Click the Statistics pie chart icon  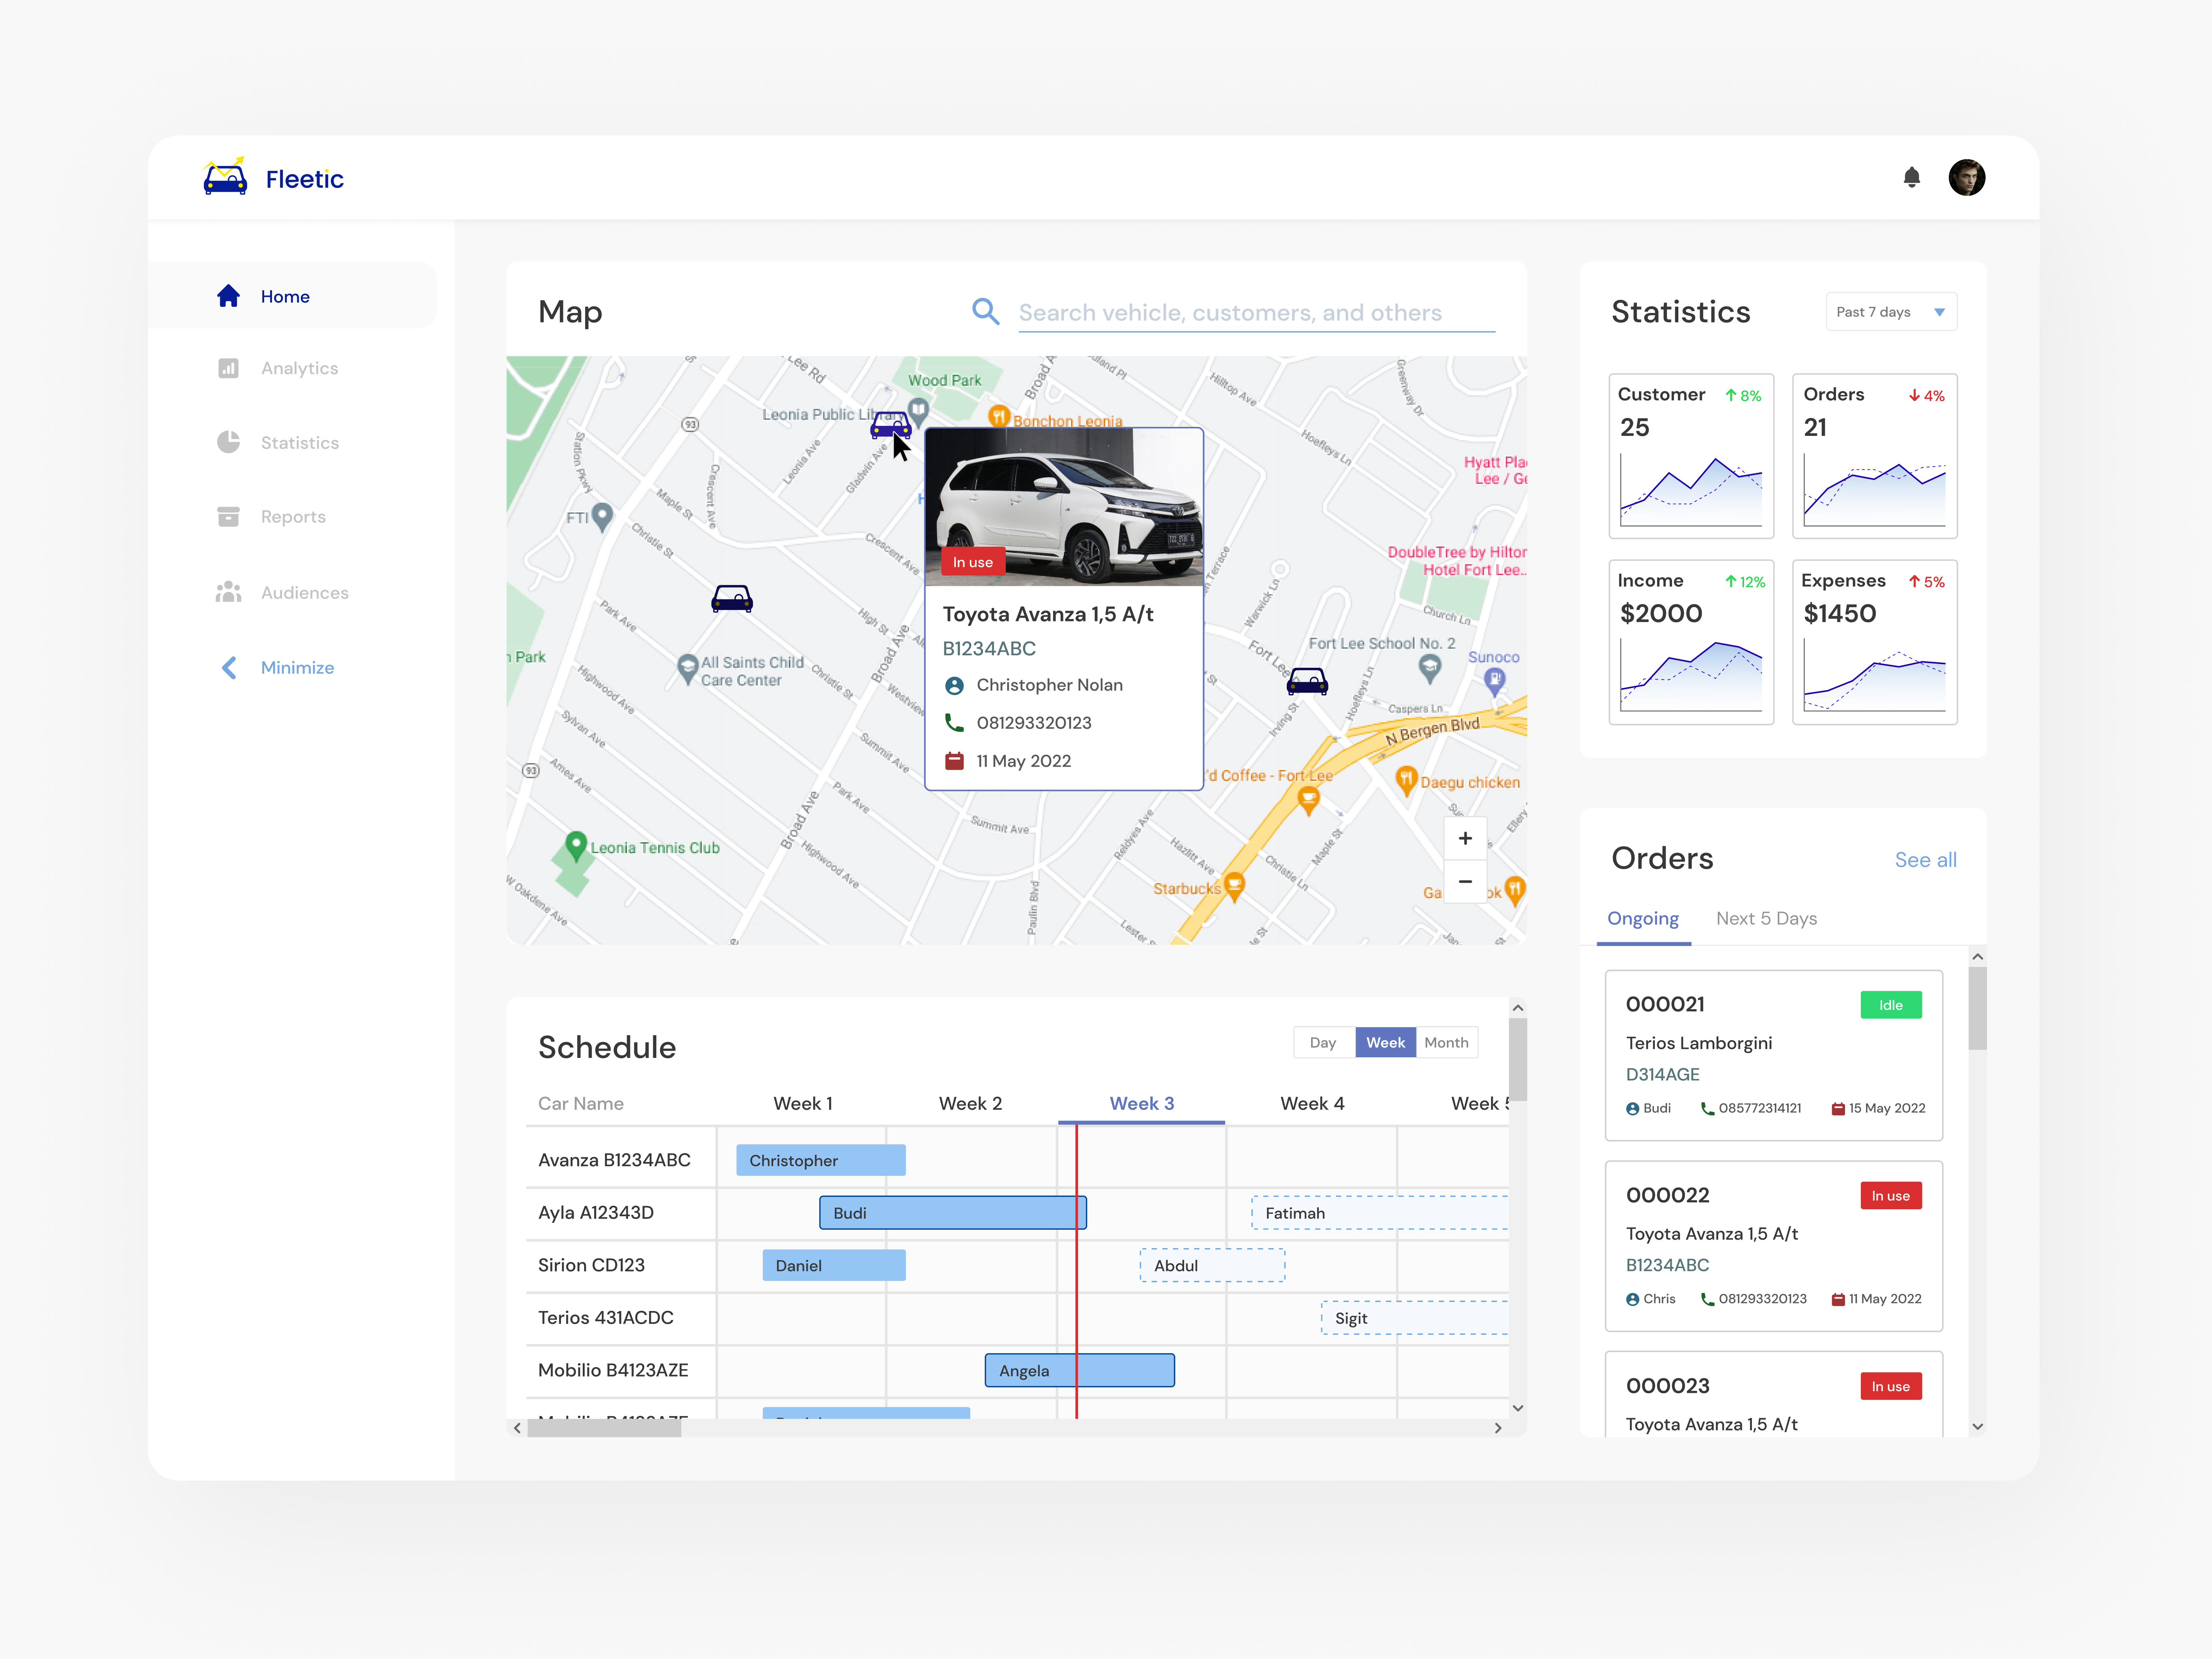228,442
